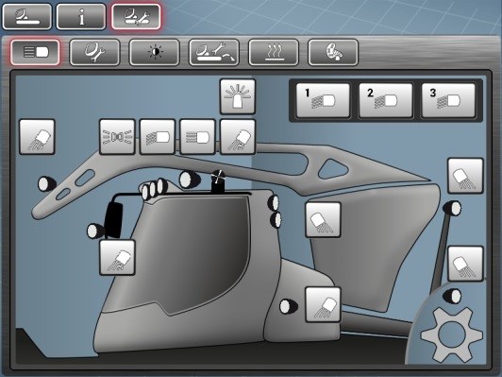Toggle lower side work light near engine
The height and width of the screenshot is (377, 502).
pos(323,304)
